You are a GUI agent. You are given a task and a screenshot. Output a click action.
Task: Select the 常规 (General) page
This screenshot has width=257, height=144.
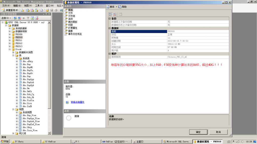[71, 10]
